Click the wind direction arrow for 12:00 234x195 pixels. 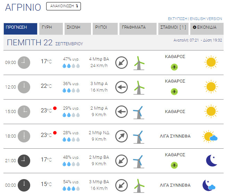pos(122,87)
